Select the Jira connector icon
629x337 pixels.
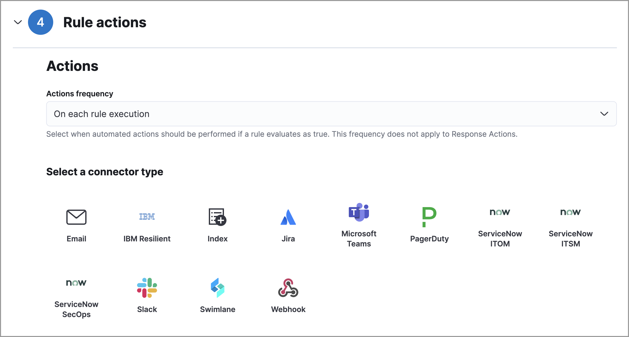288,217
